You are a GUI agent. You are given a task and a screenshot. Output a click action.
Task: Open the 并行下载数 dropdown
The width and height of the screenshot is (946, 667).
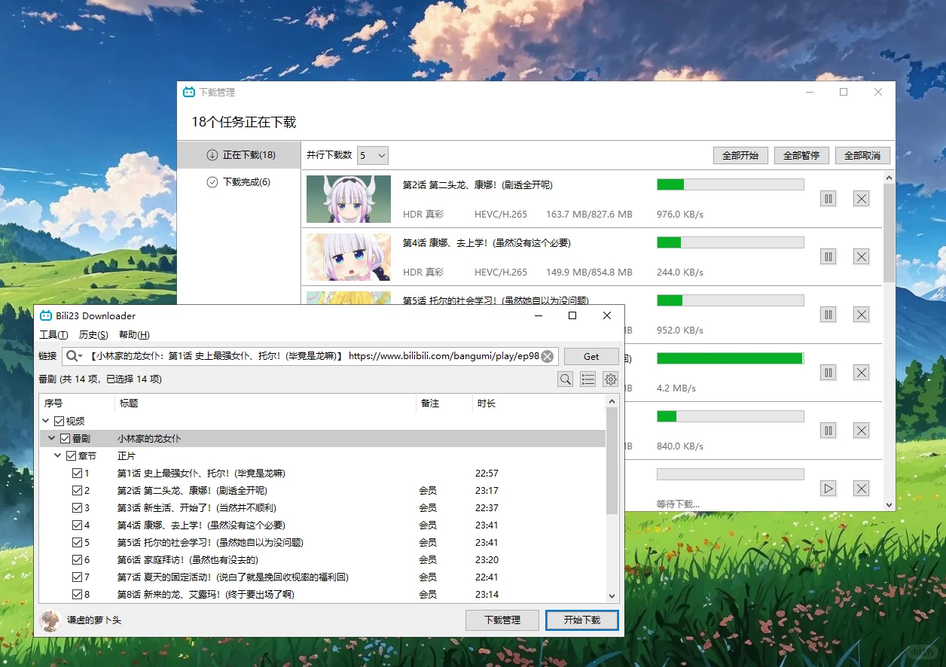click(x=373, y=154)
